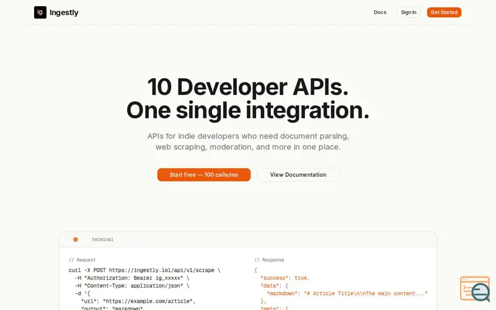Click the "data": { response line

[274, 286]
